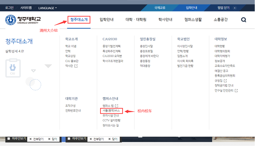255x146 pixels.
Task: Open CCTV 설치현황 link
Action: coord(111,120)
